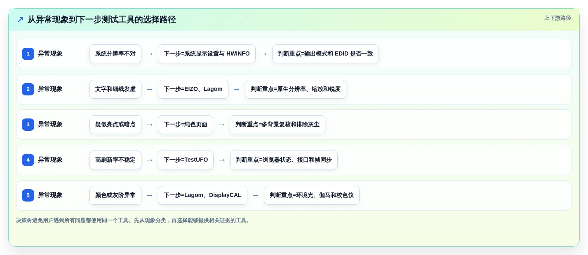Select the number 5 step badge
This screenshot has height=255, width=588.
click(28, 195)
